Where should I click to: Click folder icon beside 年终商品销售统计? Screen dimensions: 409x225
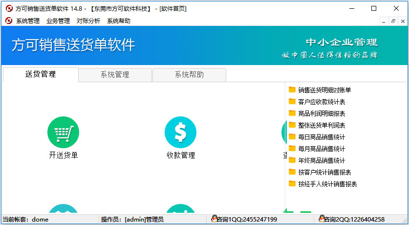pos(292,160)
